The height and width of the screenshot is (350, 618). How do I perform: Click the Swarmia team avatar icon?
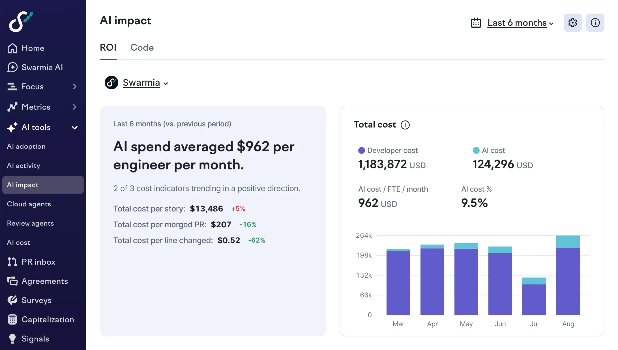point(111,83)
